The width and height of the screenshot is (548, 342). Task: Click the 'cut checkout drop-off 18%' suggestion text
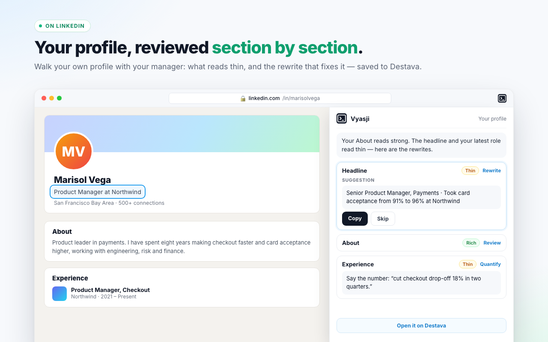tap(421, 283)
